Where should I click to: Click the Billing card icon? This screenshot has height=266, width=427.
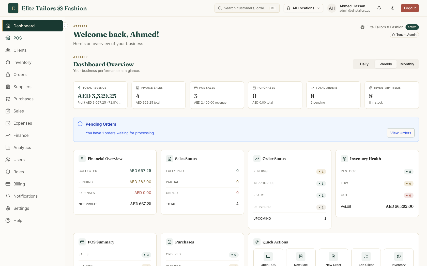coord(8,184)
